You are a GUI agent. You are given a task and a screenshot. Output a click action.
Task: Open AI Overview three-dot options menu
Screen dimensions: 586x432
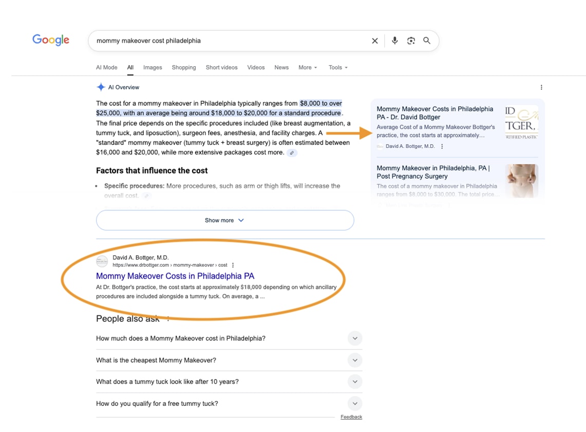pyautogui.click(x=541, y=87)
